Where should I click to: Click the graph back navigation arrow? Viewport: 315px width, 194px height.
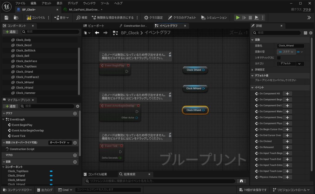[97, 33]
